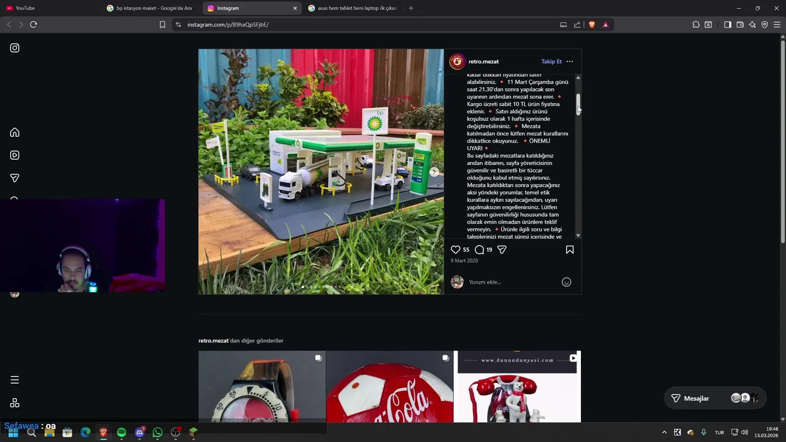Click the retro.mezat avatar in post header
This screenshot has height=442, width=786.
coord(457,61)
